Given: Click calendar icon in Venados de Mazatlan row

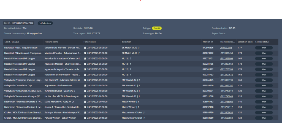Looking at the screenshot, I should [85, 58].
